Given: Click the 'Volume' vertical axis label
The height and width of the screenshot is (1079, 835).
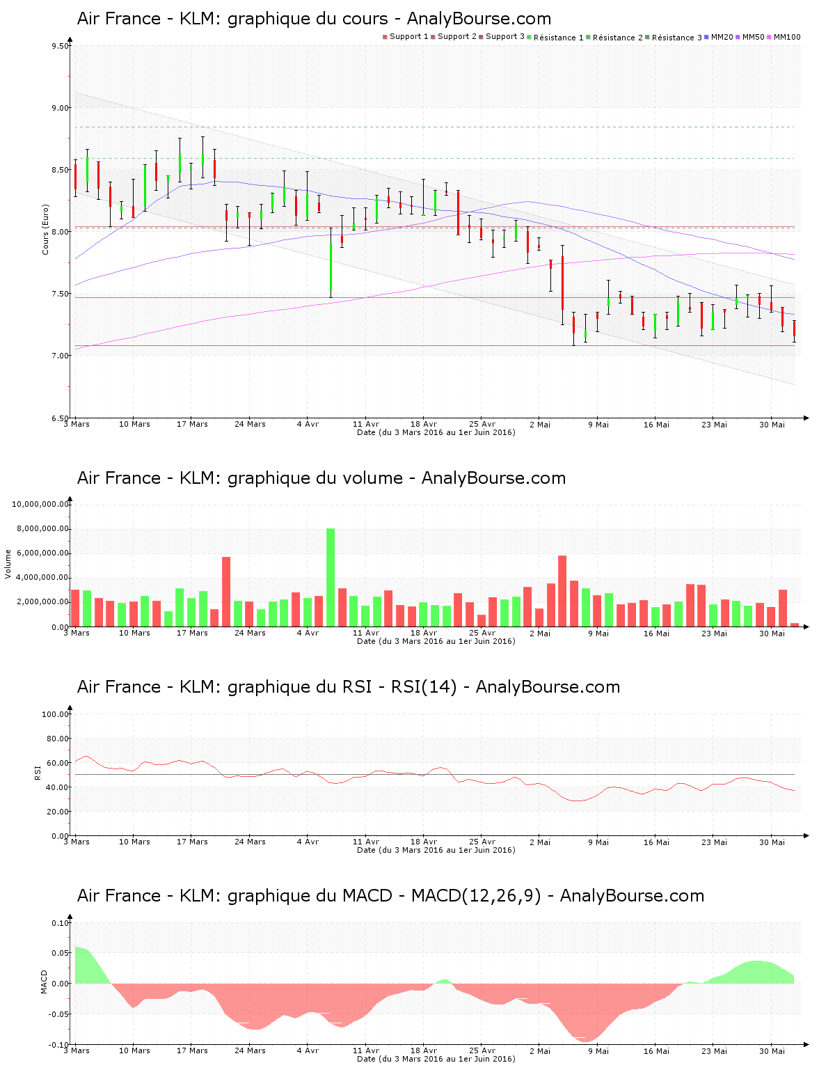Looking at the screenshot, I should pyautogui.click(x=8, y=564).
